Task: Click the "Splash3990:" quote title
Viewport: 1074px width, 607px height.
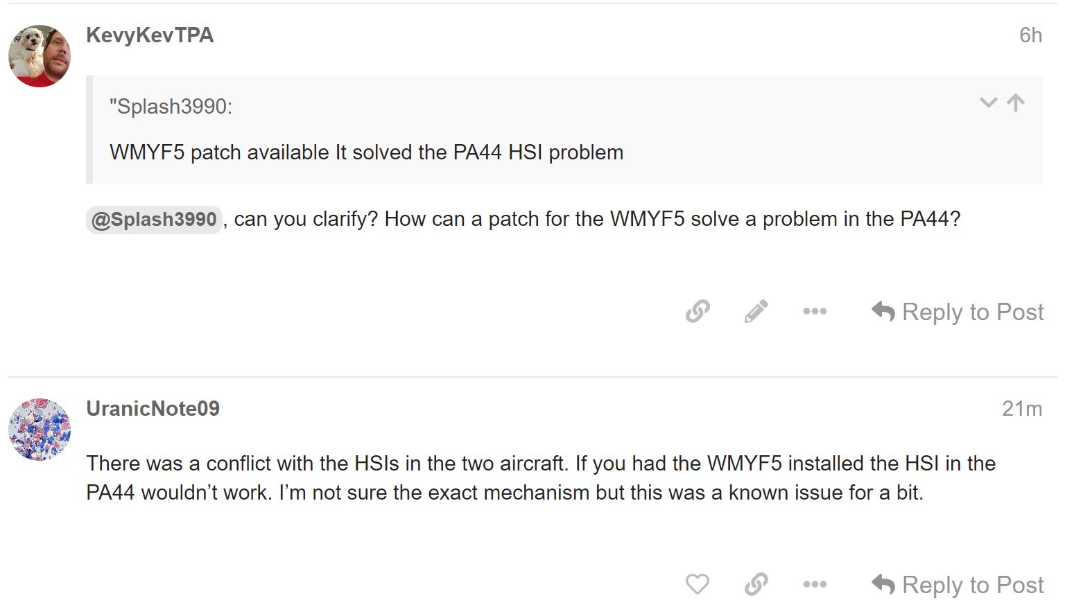Action: tap(171, 107)
